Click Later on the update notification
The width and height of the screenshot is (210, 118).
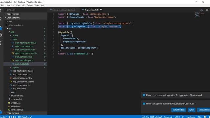191,110
